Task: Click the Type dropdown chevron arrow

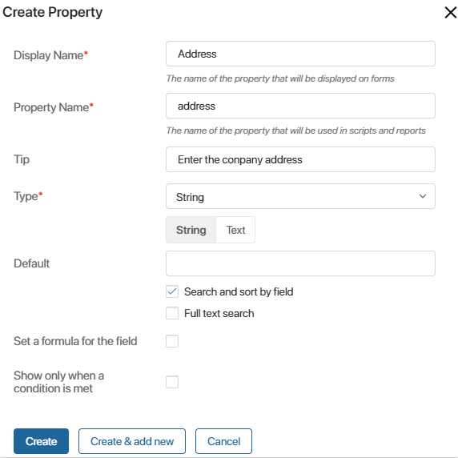Action: (x=422, y=196)
